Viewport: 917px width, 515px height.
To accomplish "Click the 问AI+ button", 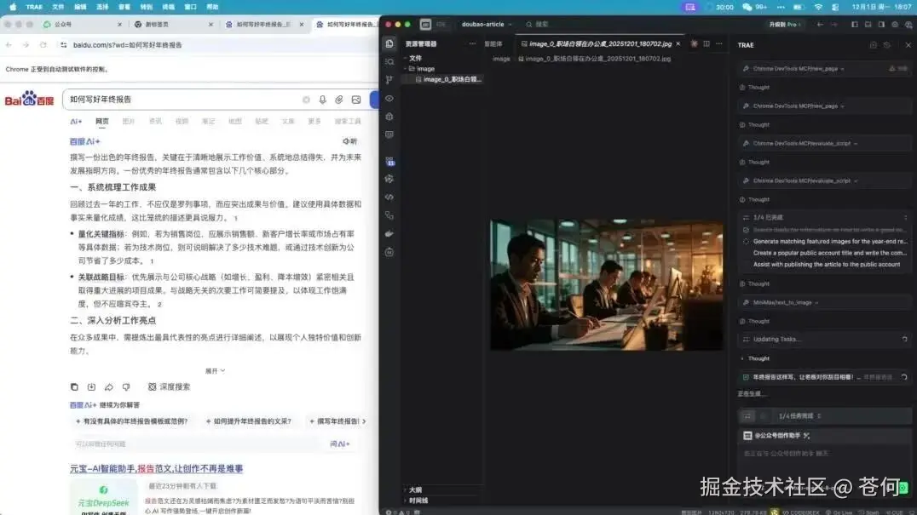I will click(340, 444).
